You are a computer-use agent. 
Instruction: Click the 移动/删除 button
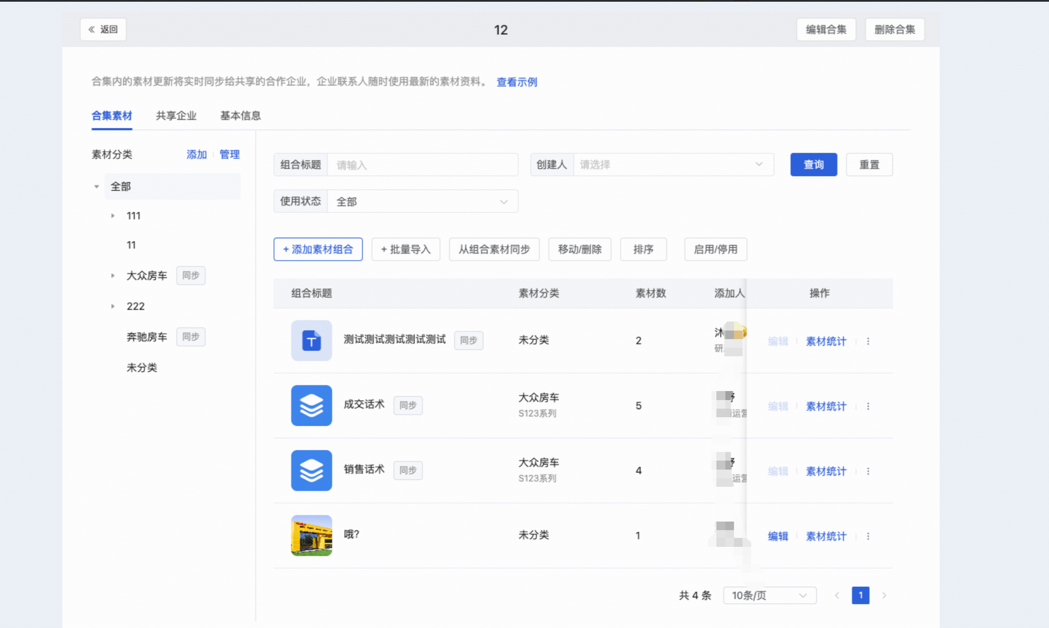pos(580,249)
